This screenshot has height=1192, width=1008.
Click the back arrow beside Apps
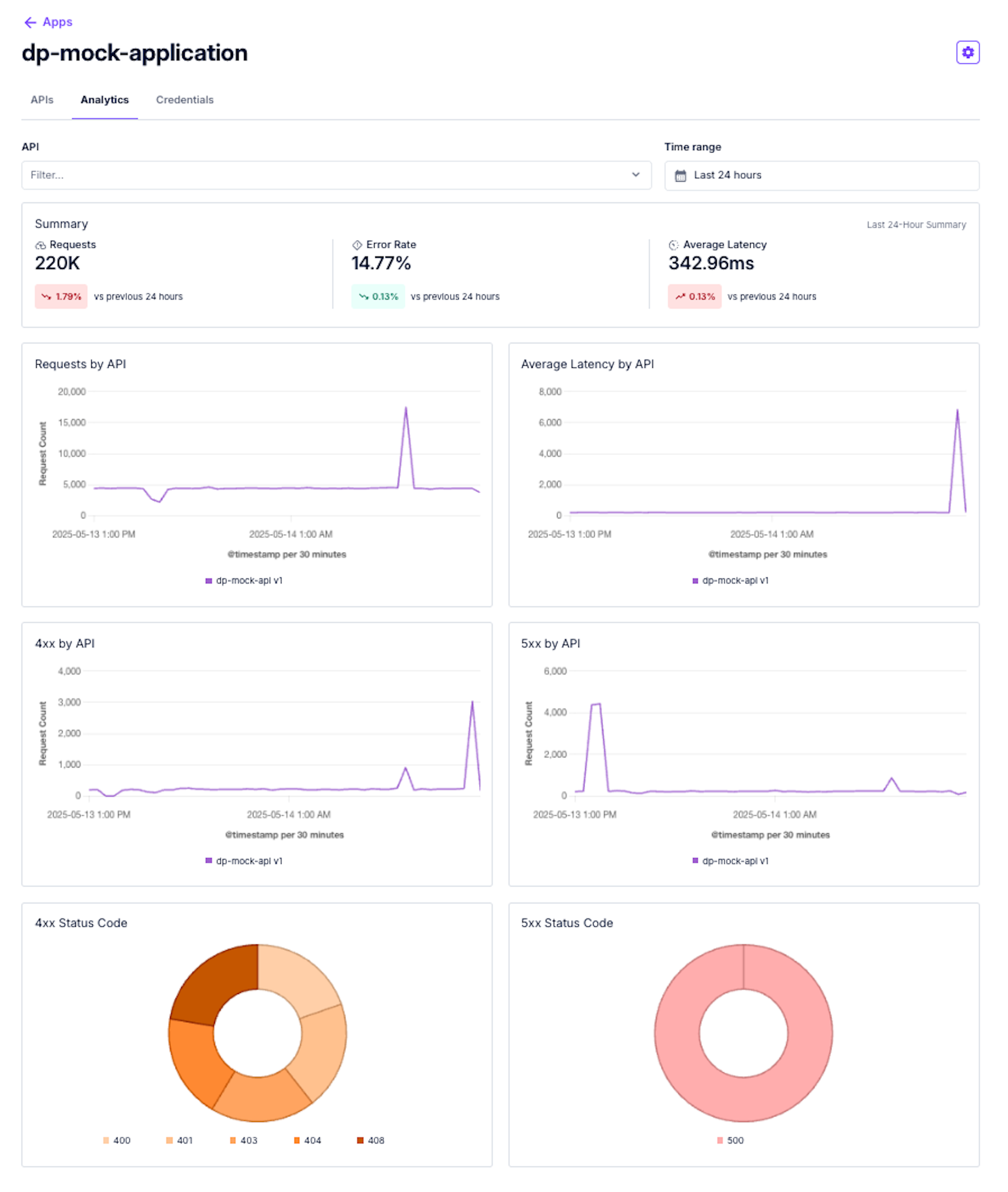click(x=30, y=22)
